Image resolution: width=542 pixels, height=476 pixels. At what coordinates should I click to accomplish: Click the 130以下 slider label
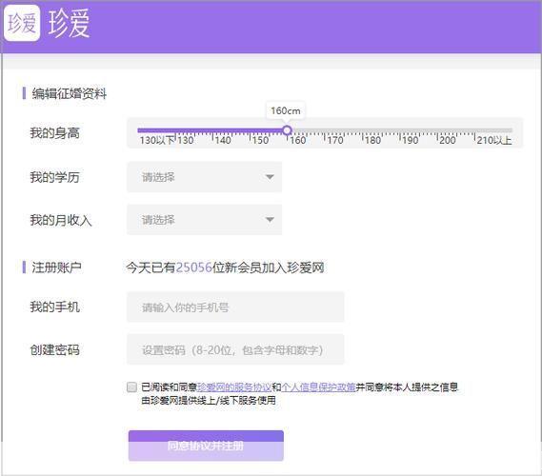pyautogui.click(x=157, y=140)
